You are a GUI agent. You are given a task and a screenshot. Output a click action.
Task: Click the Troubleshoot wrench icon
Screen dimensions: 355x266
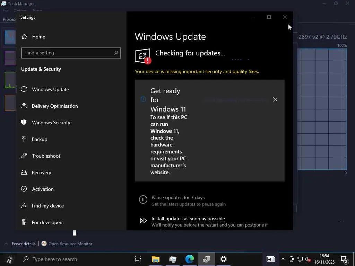(24, 156)
